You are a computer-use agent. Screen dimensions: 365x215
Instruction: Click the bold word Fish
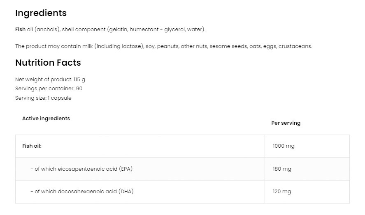tap(21, 30)
